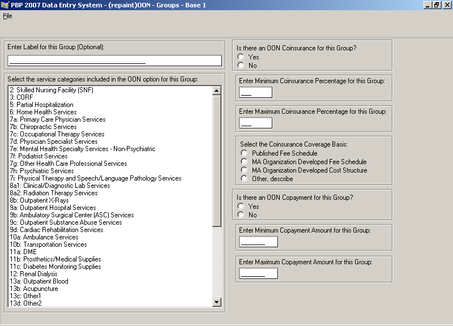453x326 pixels.
Task: Click the service list scrollbar thumb
Action: point(217,161)
